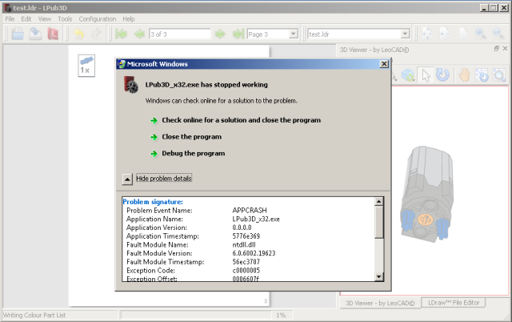
Task: Go to previous page arrow
Action: pos(139,34)
